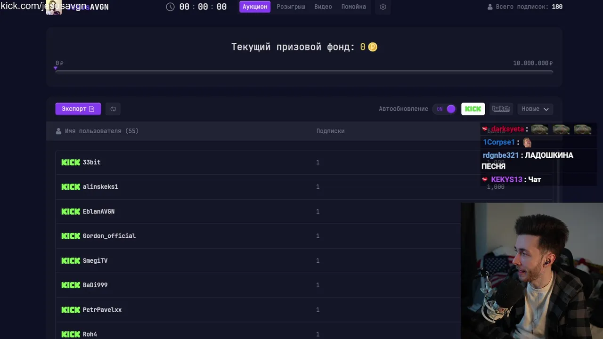Switch to the Аукцион tab
Image resolution: width=603 pixels, height=339 pixels.
[255, 7]
